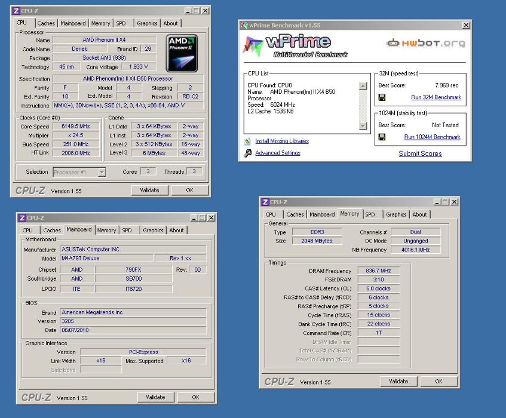Click the HT Link value 2008.0 MHz
Viewport: 506px width, 418px height.
coord(76,153)
